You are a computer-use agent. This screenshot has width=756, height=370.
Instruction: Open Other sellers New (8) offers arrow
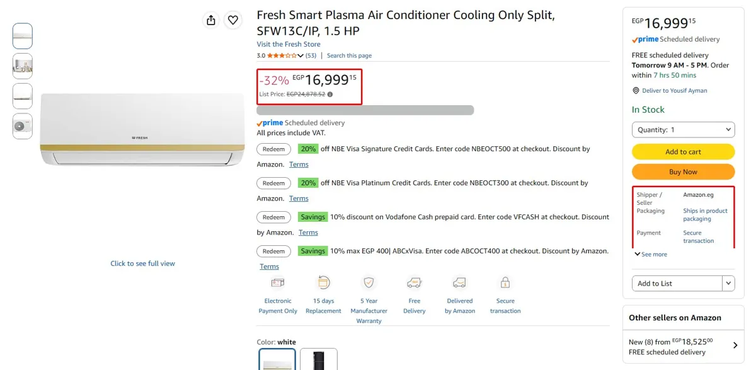(735, 345)
